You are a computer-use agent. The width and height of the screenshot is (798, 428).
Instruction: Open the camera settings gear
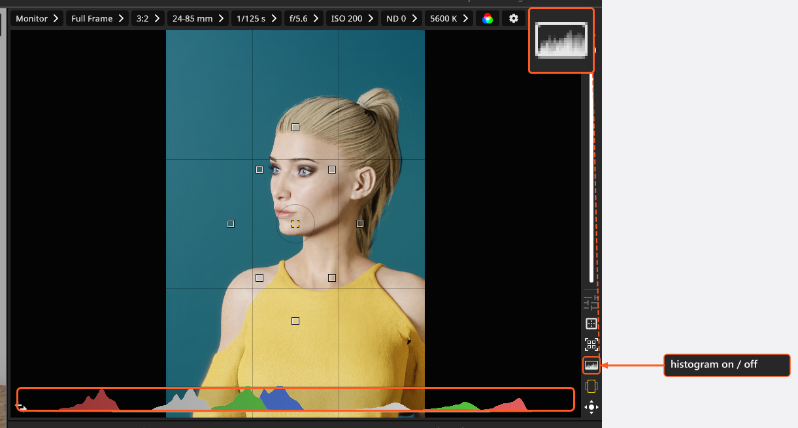[514, 18]
